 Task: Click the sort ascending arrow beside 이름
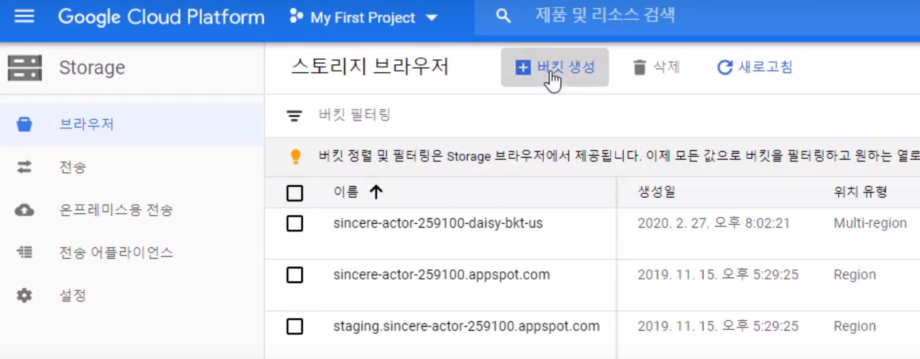(376, 191)
